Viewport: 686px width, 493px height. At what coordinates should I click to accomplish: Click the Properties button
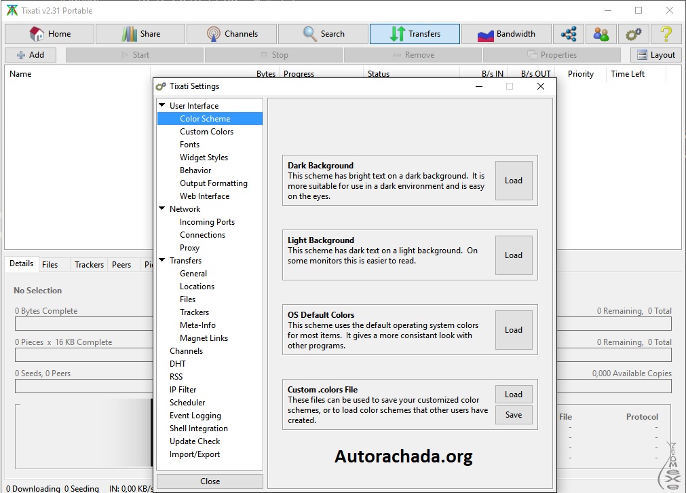click(552, 55)
